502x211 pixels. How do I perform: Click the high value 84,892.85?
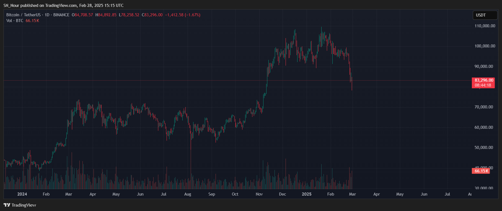(x=107, y=15)
